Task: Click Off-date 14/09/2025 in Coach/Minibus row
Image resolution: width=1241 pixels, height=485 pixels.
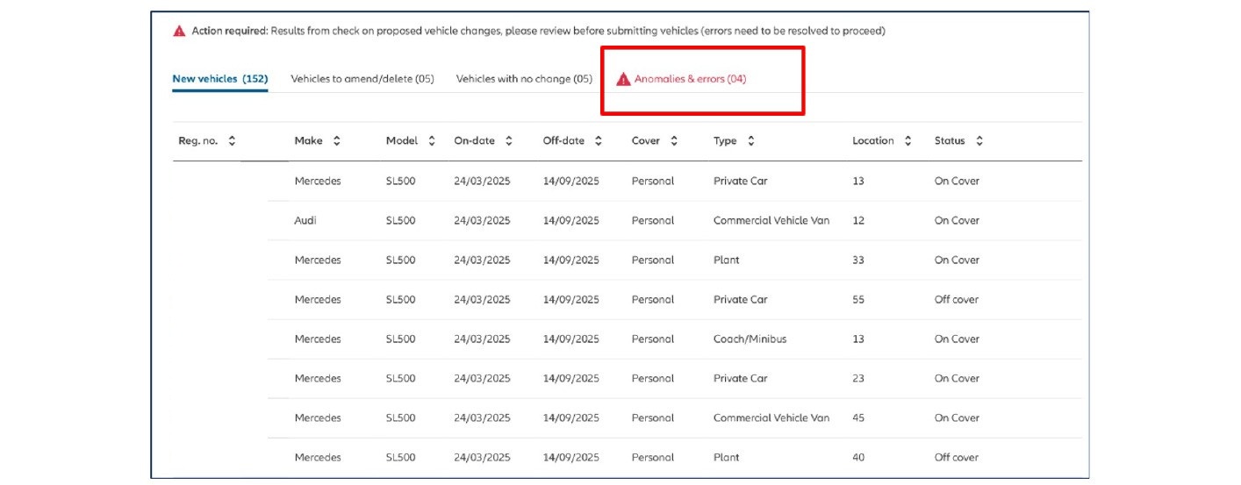Action: tap(571, 339)
